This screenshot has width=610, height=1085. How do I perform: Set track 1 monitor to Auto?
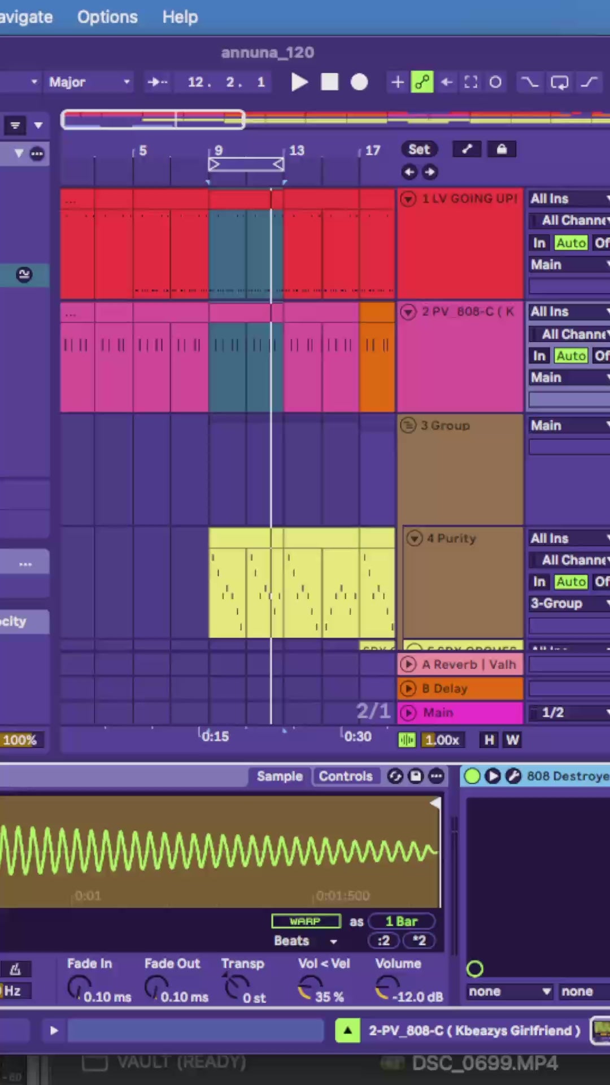[570, 243]
